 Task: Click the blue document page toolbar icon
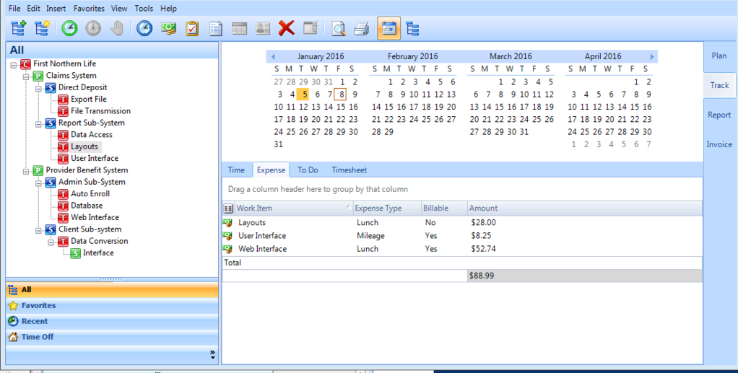(x=216, y=29)
